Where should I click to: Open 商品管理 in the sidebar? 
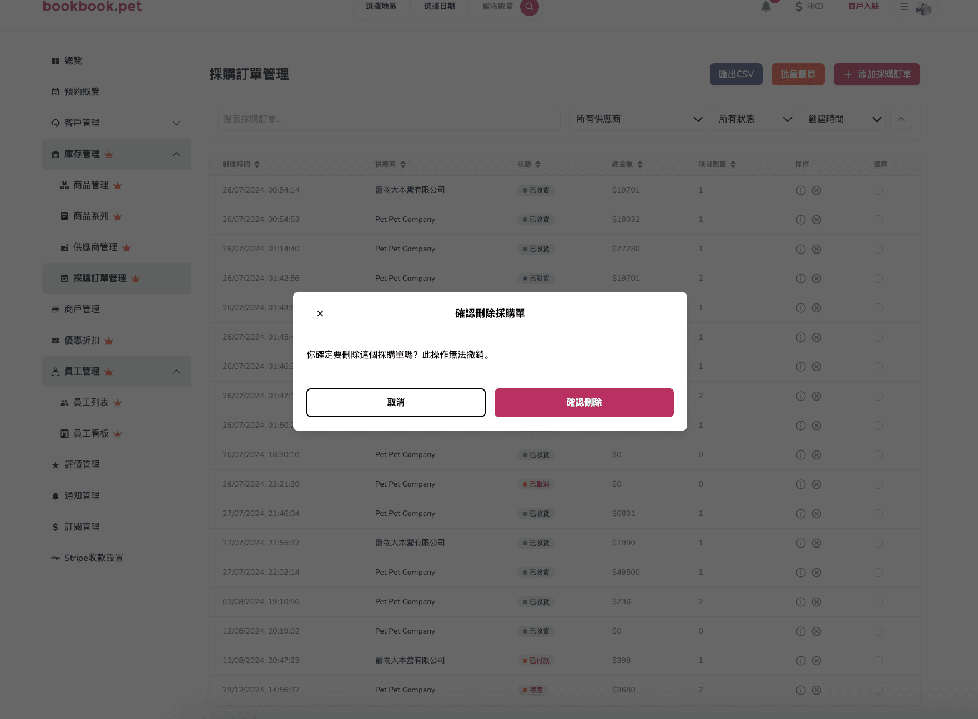[117, 185]
